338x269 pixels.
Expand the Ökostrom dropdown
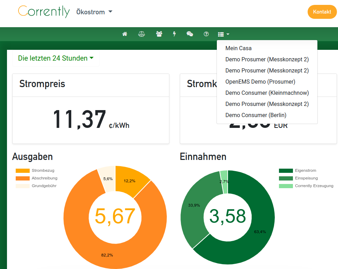(x=94, y=12)
